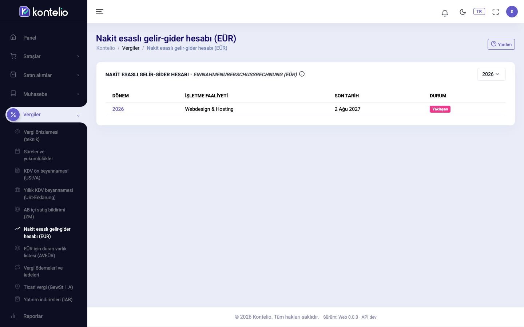Open the 2026 year dropdown

pyautogui.click(x=491, y=74)
